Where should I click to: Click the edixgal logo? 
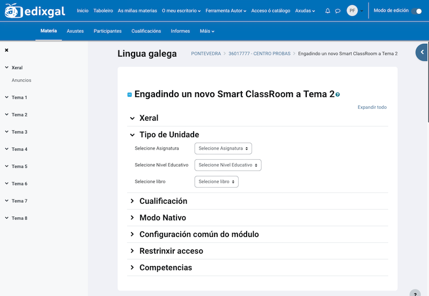pos(35,11)
